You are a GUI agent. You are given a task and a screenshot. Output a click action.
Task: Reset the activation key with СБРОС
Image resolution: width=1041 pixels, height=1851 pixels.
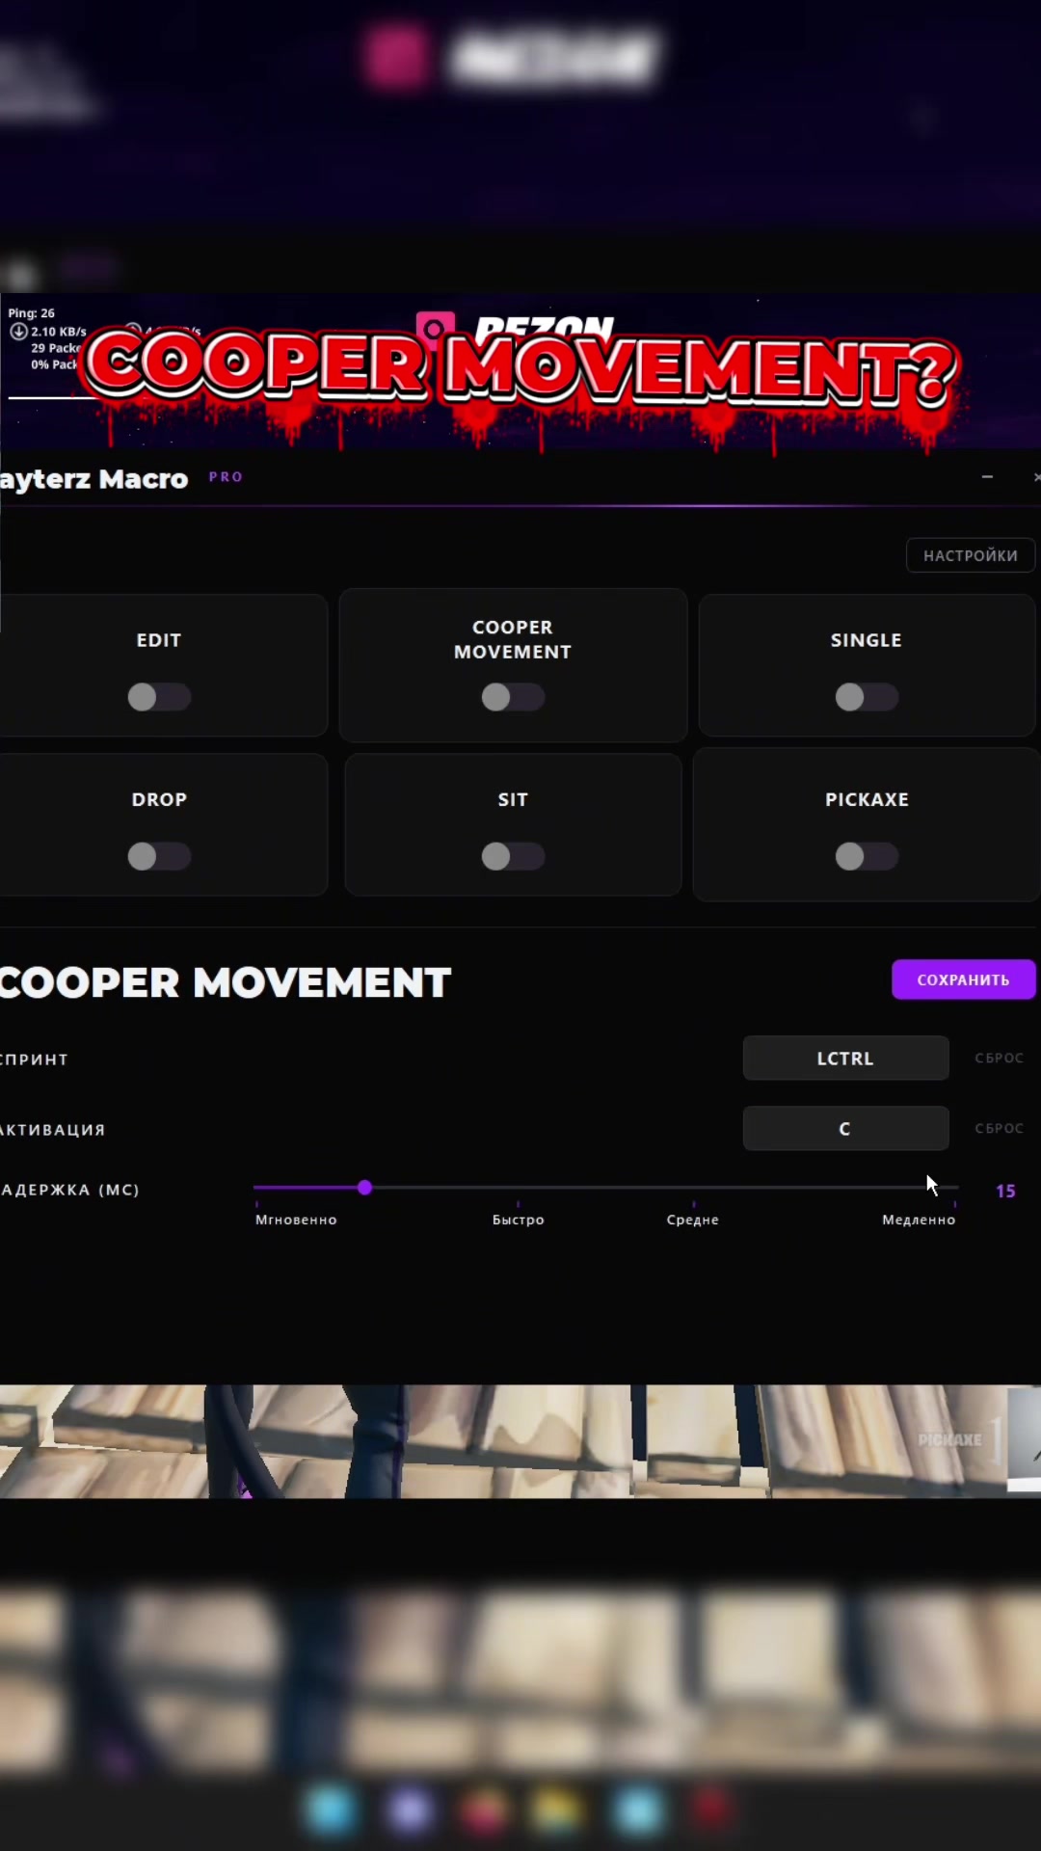pos(999,1129)
